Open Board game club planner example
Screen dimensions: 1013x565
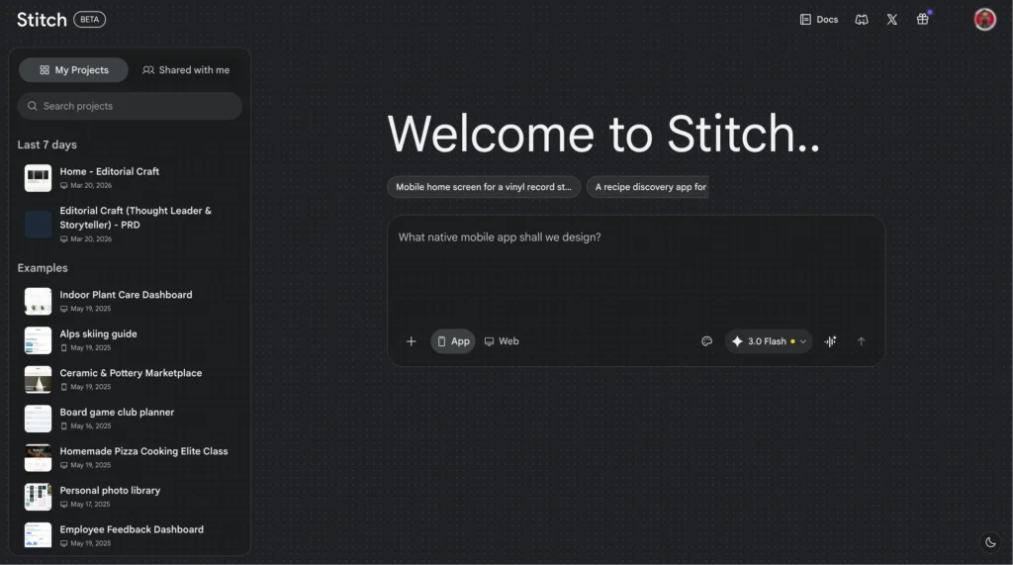[130, 419]
